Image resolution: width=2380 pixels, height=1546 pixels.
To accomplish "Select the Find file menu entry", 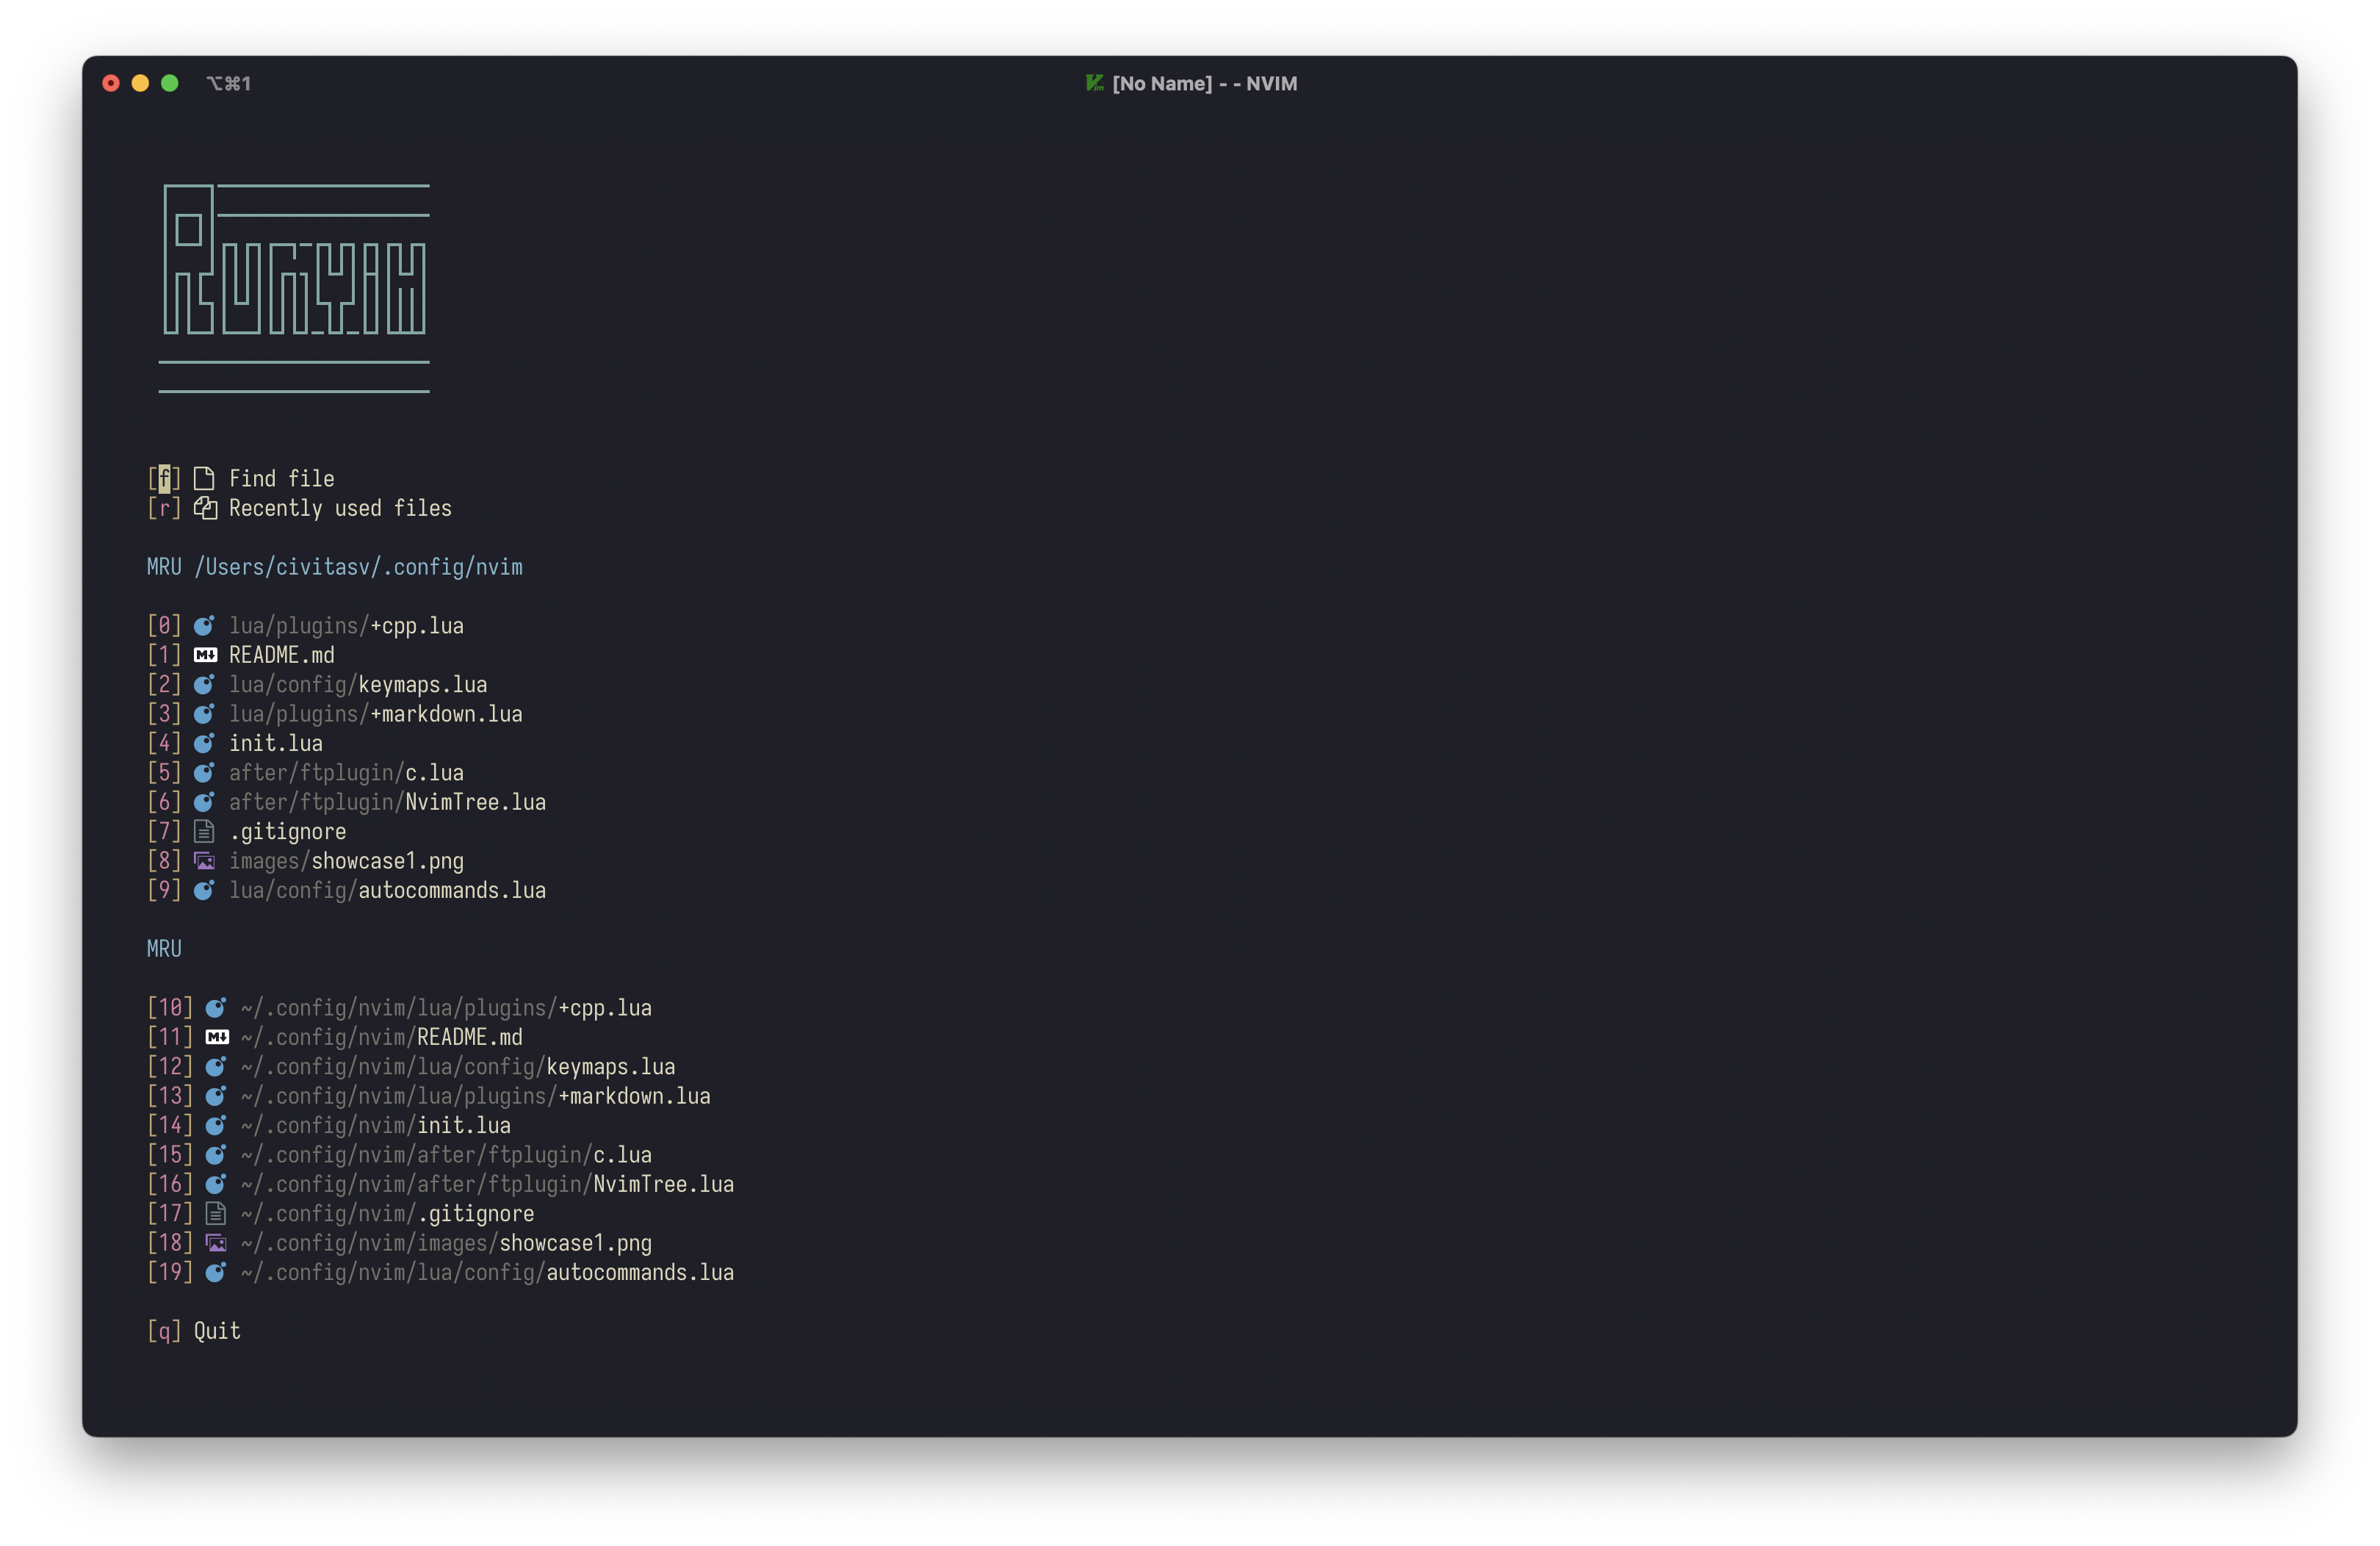I will pos(281,479).
